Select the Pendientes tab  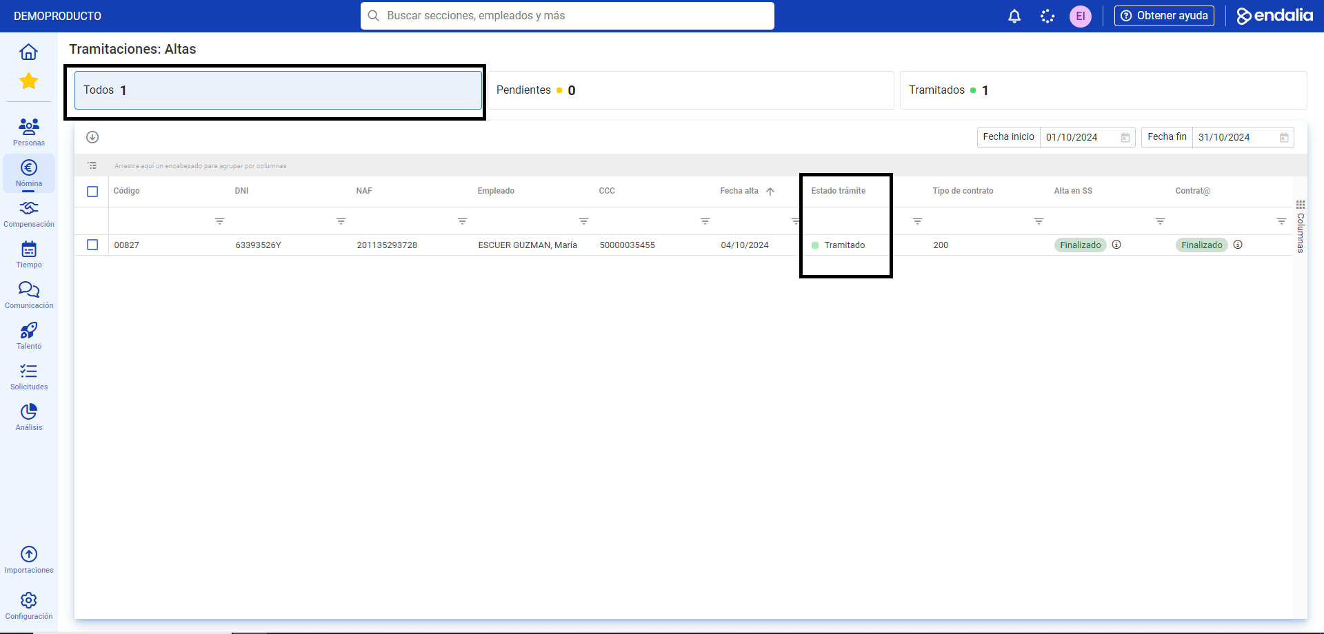(690, 90)
